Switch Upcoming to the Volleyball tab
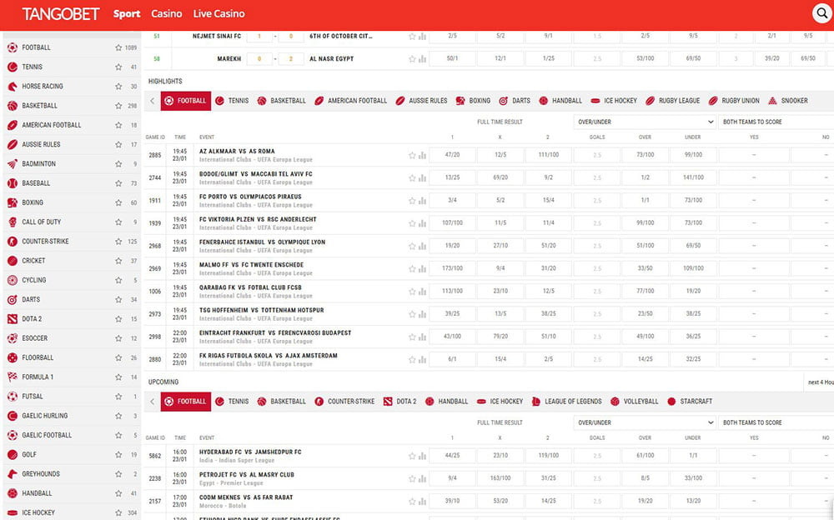834x520 pixels. point(634,402)
